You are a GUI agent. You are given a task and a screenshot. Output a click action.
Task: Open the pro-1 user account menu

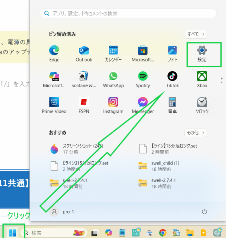(x=62, y=212)
